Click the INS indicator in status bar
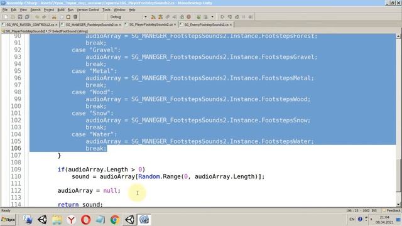Viewport: 402px width, 226px height. click(x=374, y=210)
